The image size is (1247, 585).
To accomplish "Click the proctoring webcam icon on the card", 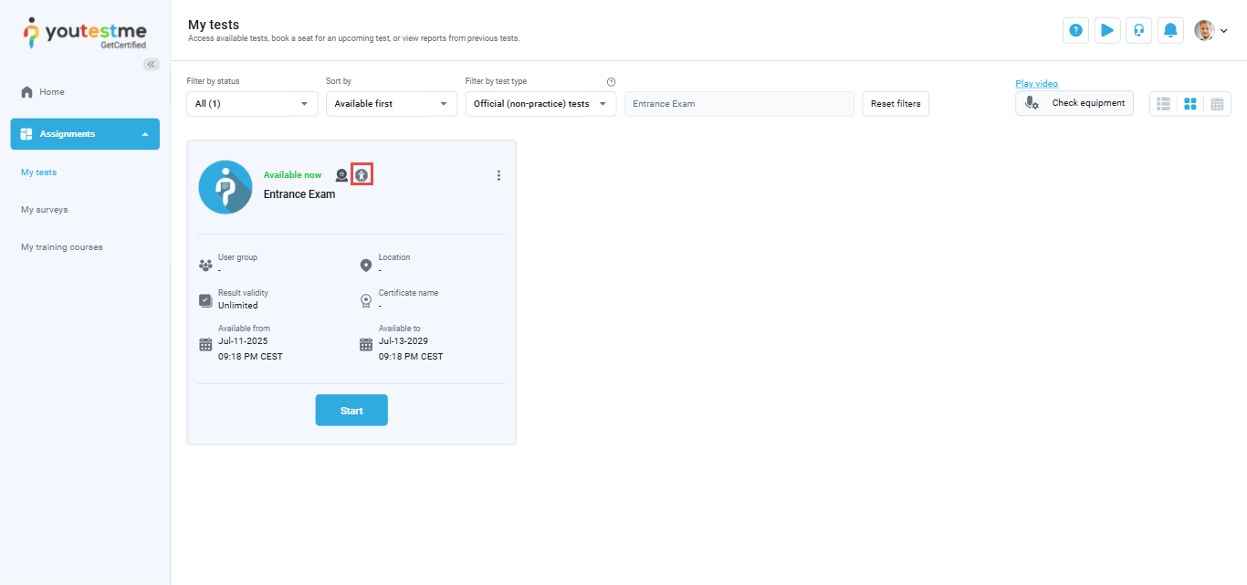I will [x=341, y=175].
